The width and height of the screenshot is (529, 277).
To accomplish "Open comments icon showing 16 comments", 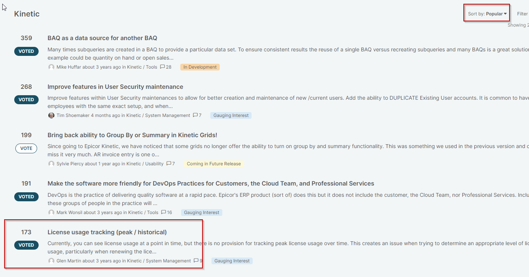I will coord(163,212).
